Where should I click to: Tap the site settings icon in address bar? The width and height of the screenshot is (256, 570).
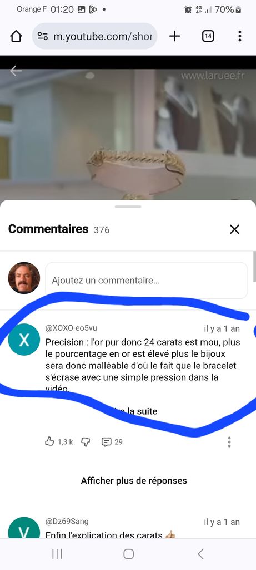pyautogui.click(x=43, y=36)
